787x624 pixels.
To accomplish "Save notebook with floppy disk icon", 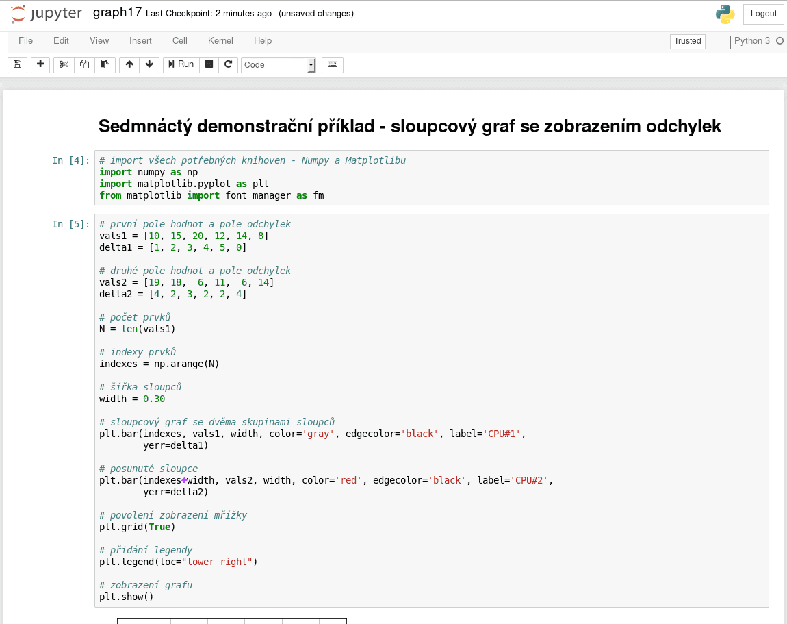I will [18, 64].
